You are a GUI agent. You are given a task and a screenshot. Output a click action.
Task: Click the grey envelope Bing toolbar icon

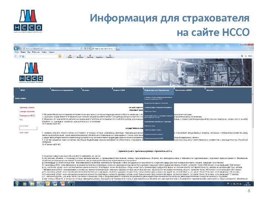tap(100, 56)
